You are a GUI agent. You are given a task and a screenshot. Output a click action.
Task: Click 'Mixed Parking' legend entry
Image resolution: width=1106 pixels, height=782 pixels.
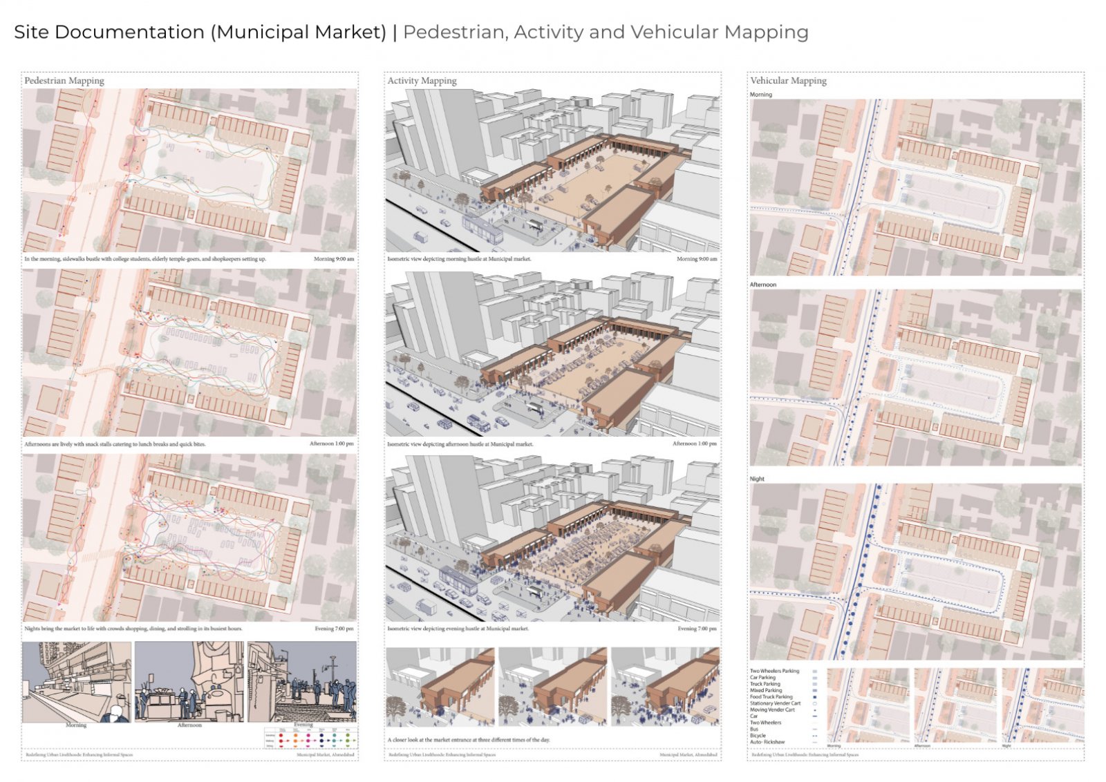(x=766, y=690)
